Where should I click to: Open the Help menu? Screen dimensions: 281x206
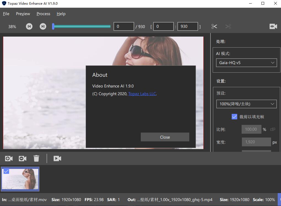tap(61, 14)
